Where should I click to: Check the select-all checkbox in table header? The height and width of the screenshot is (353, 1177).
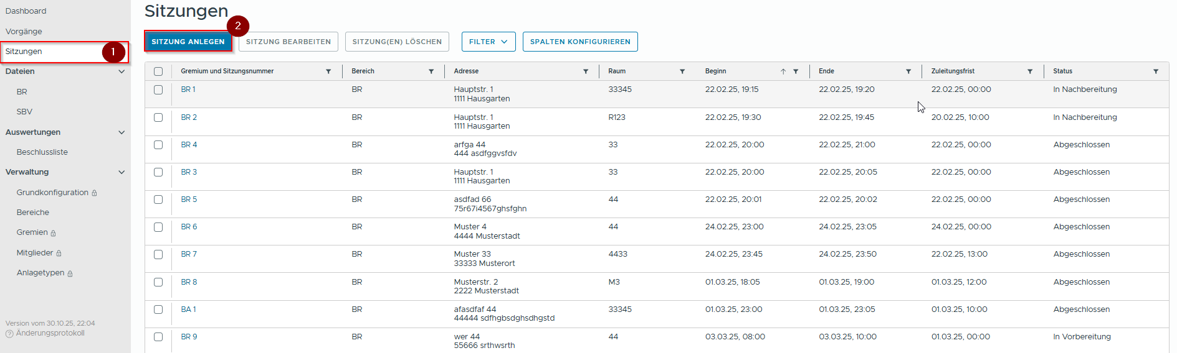pos(158,71)
